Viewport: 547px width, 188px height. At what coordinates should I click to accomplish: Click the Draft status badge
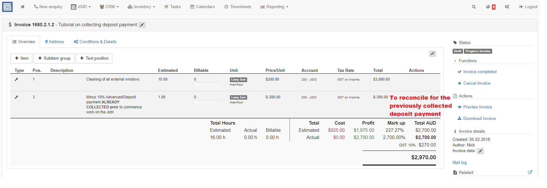pos(458,51)
